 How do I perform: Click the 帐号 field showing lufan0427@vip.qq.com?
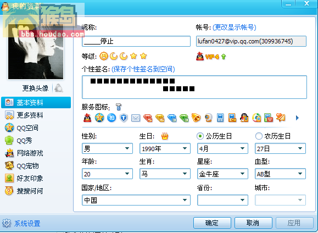click(251, 41)
